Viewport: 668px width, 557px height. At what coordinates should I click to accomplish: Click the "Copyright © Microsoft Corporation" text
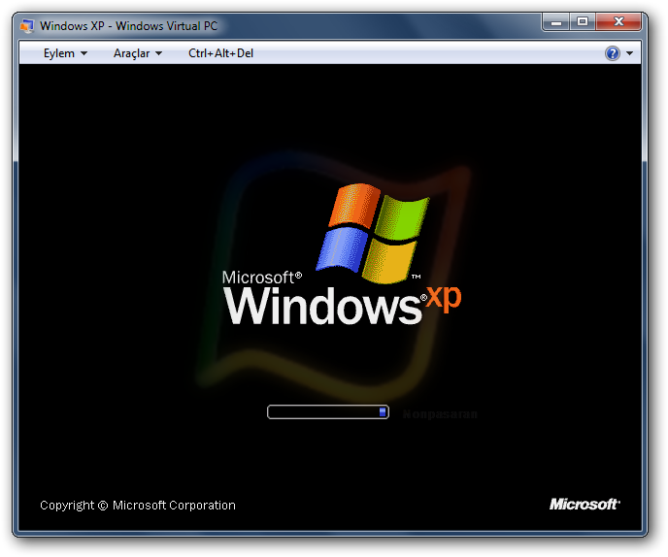(x=138, y=505)
